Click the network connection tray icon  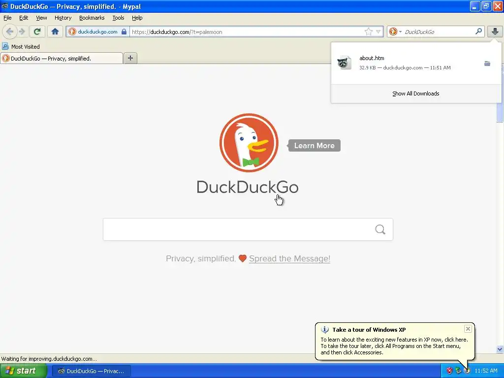458,371
